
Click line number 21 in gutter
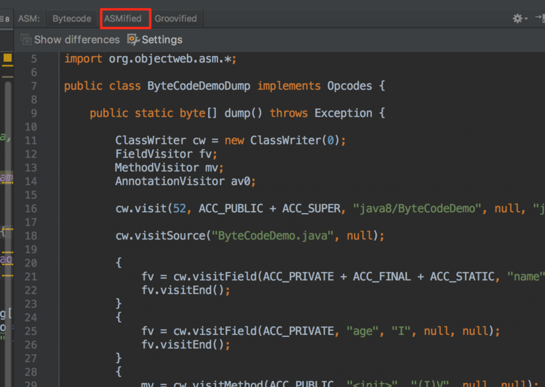[x=31, y=277]
